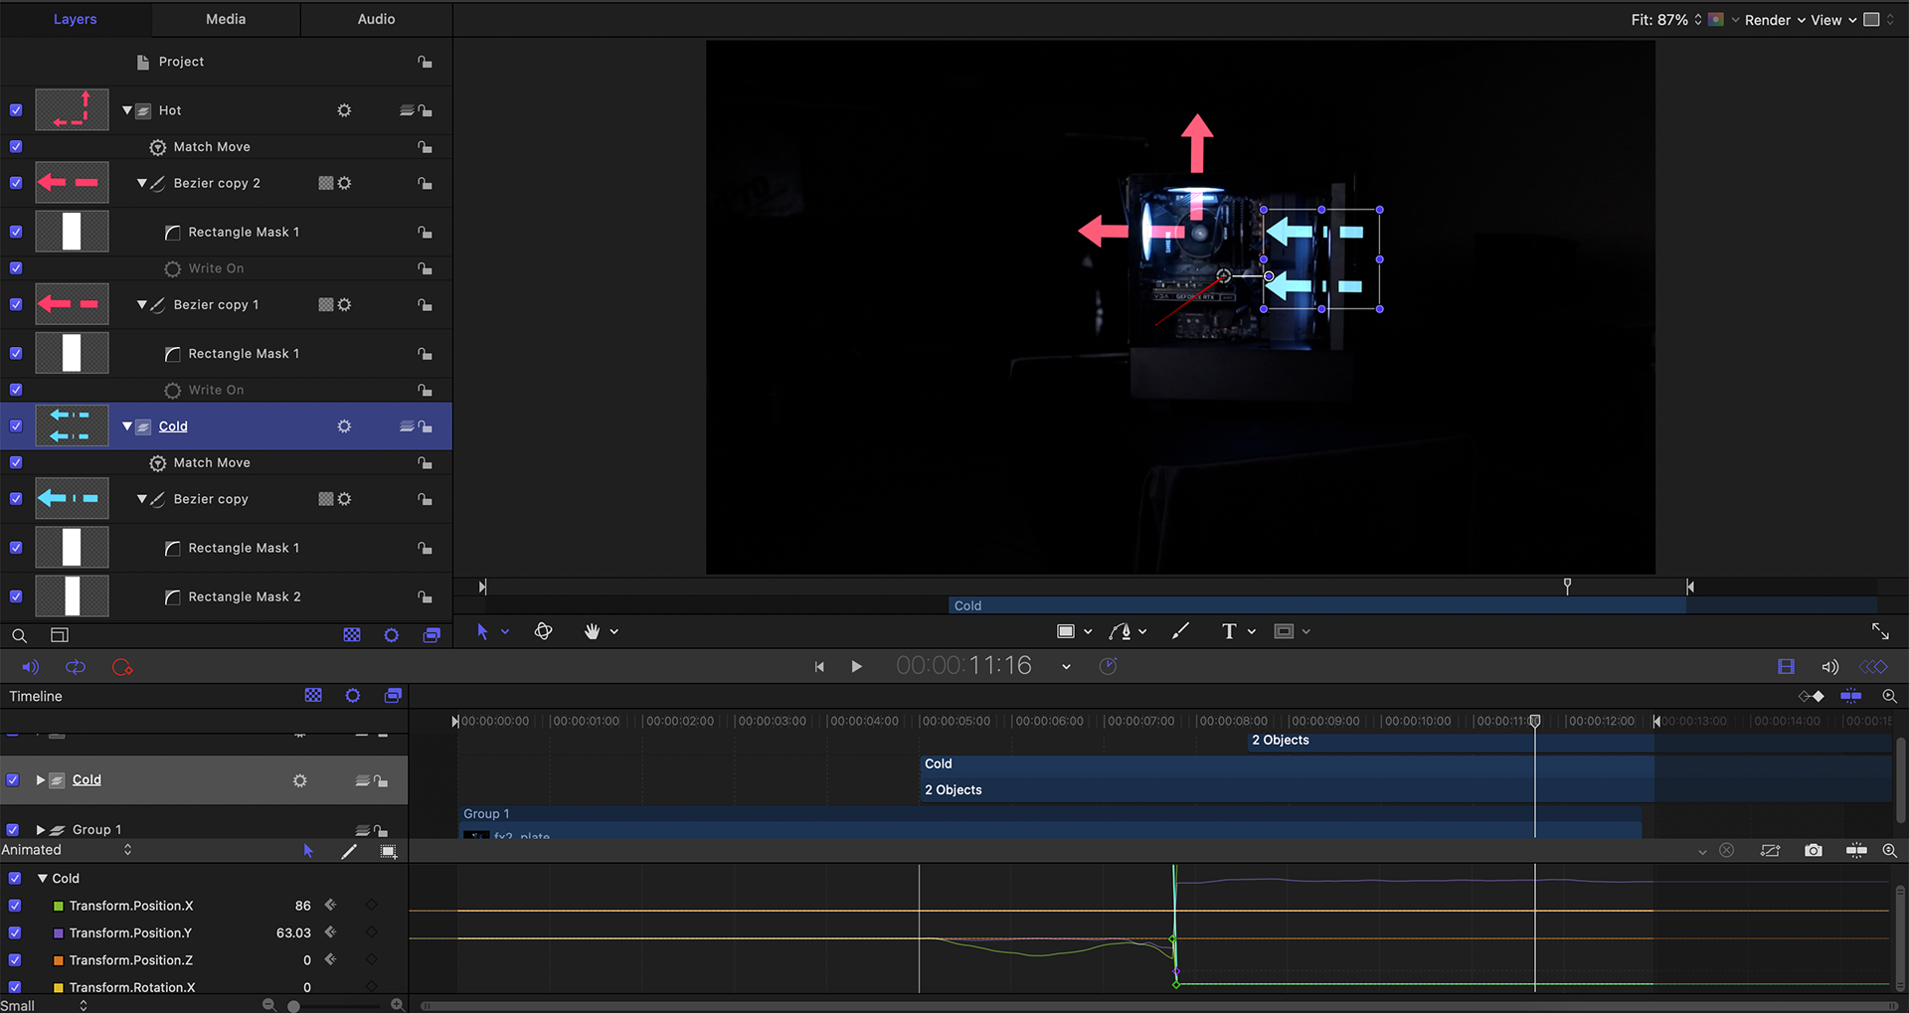This screenshot has height=1013, width=1909.
Task: Disable the Write On behavior checkbox
Action: [x=15, y=268]
